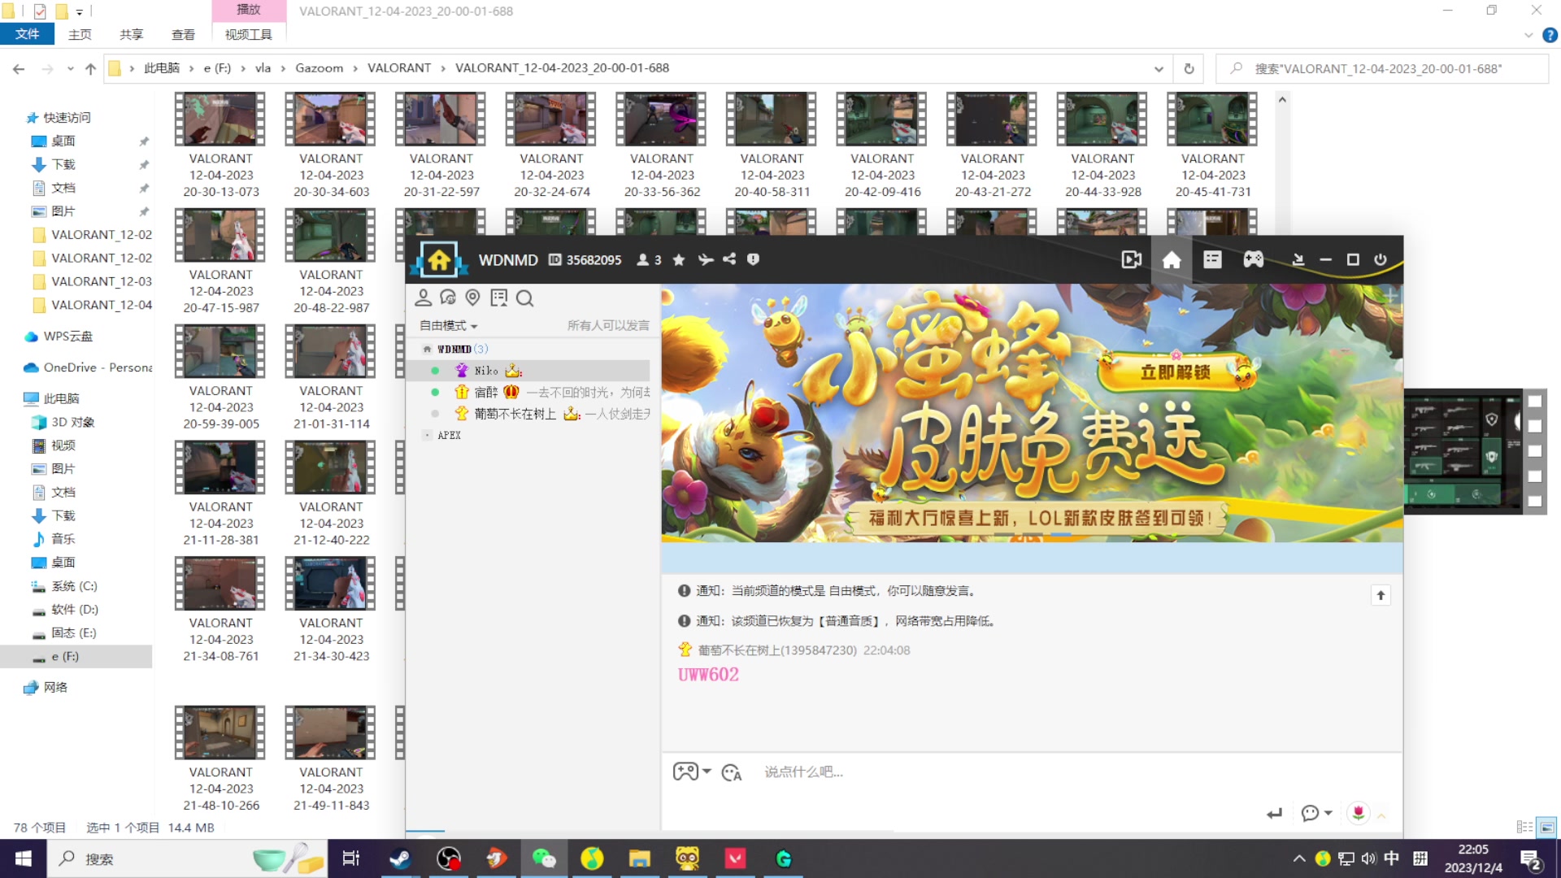Open the emoji font icon beside the chat input
1561x878 pixels.
point(732,772)
